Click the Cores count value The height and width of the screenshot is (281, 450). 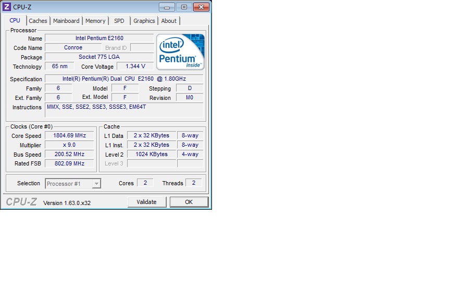click(x=145, y=183)
